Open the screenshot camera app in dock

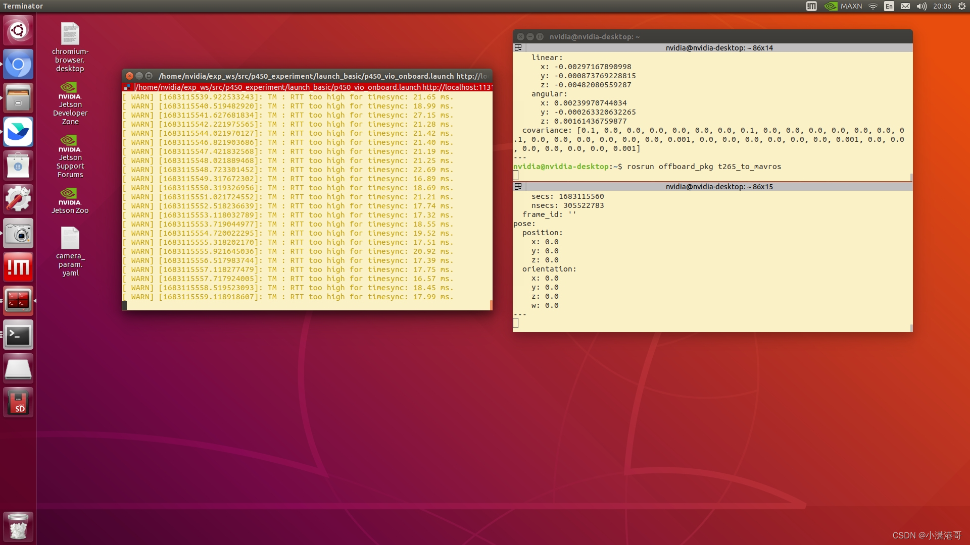(x=18, y=233)
